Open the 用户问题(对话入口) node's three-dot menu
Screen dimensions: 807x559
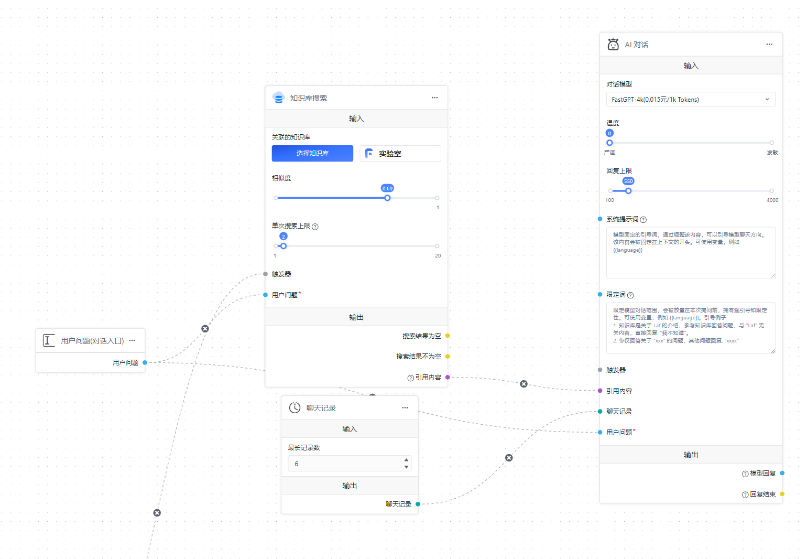click(132, 341)
